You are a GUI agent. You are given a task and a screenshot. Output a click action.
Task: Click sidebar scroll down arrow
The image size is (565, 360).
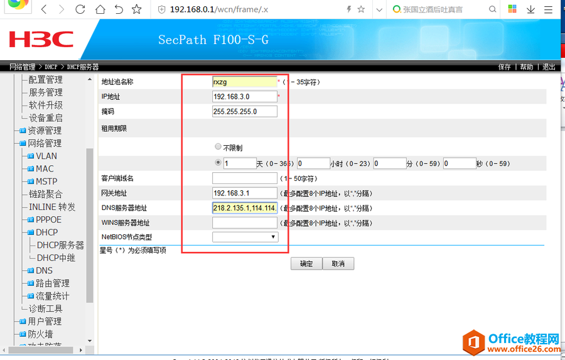pyautogui.click(x=90, y=341)
